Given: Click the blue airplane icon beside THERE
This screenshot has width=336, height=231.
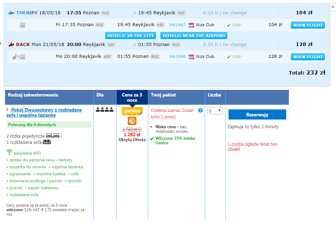Looking at the screenshot, I should (11, 13).
